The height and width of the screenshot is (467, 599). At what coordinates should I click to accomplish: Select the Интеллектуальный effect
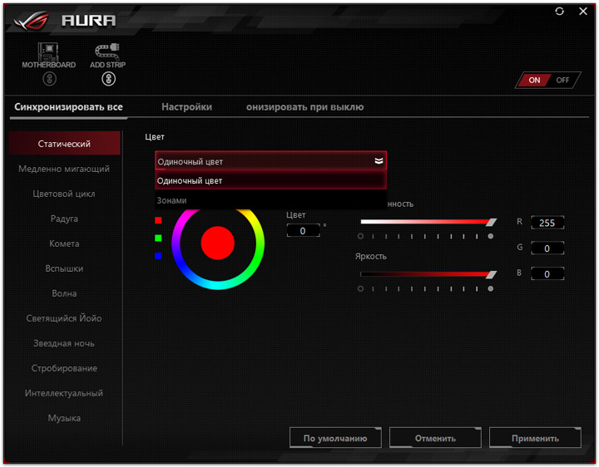point(64,393)
